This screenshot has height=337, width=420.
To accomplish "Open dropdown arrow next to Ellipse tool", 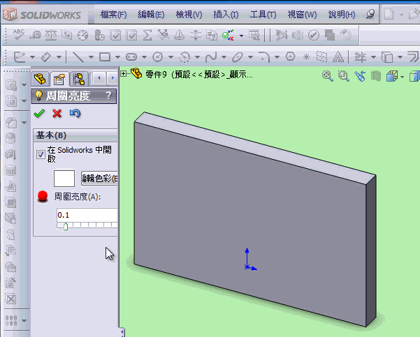I will (x=250, y=57).
